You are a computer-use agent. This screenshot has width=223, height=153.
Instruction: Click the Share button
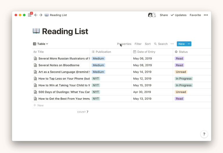(164, 15)
